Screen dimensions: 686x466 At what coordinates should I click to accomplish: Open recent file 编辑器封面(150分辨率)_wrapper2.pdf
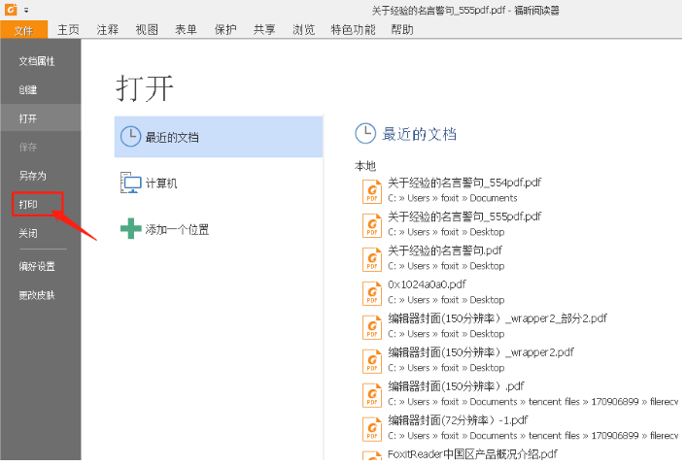click(480, 352)
